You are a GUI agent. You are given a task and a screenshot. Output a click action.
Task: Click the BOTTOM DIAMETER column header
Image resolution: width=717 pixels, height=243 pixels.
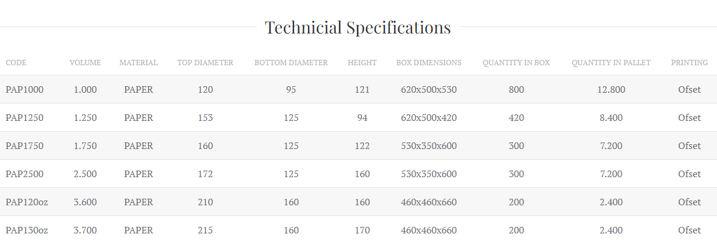point(291,63)
